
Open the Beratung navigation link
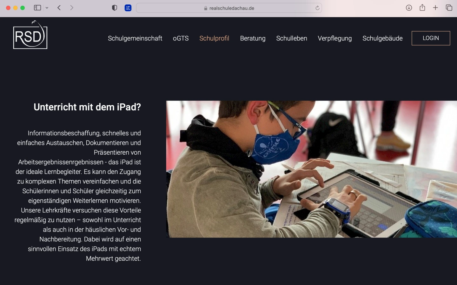point(253,38)
